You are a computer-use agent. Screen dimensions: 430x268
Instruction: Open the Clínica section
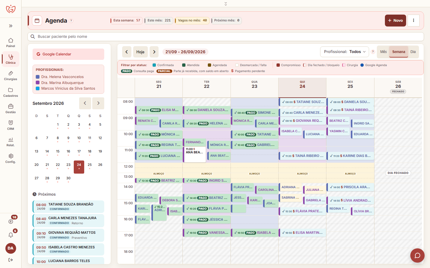(x=10, y=59)
